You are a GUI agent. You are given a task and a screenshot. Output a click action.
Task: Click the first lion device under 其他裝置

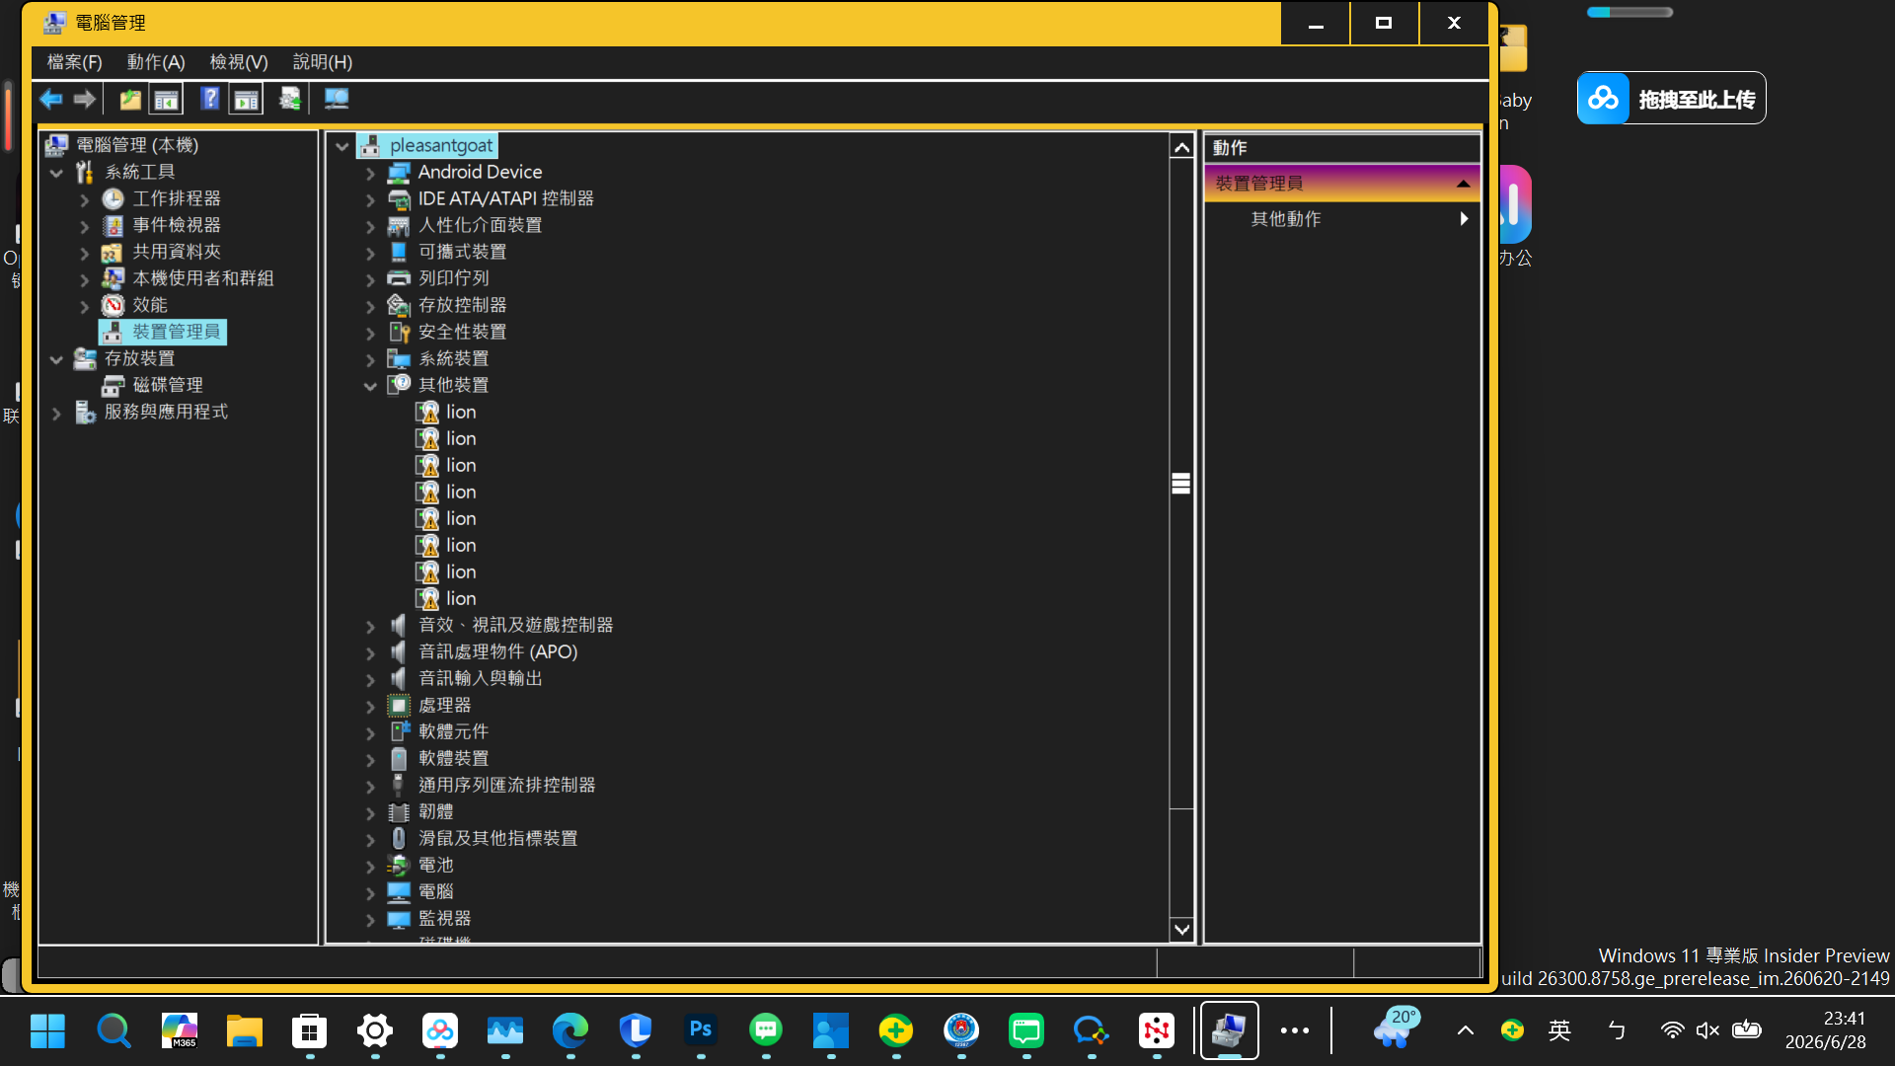click(461, 412)
